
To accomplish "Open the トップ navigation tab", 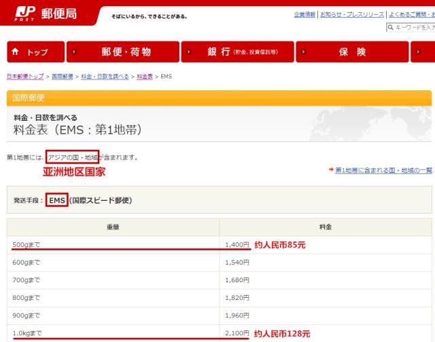I will 36,52.
